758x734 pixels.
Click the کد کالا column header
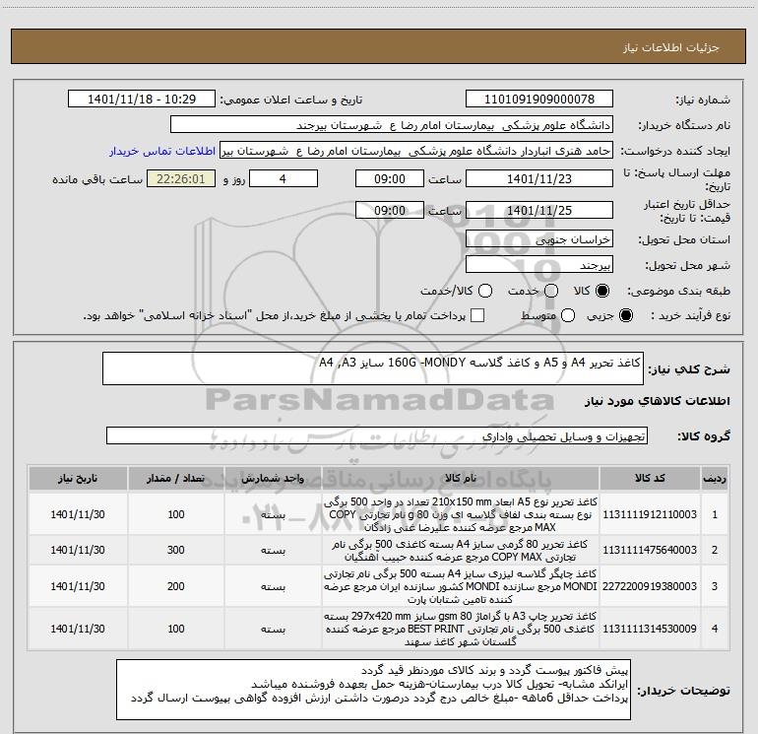tap(650, 479)
